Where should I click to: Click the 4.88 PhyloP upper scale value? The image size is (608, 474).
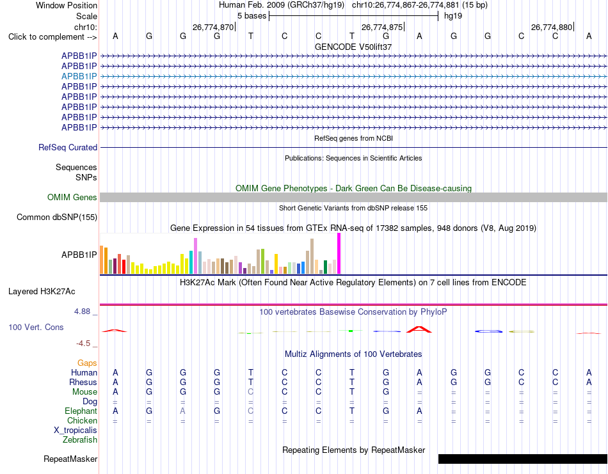tap(82, 312)
